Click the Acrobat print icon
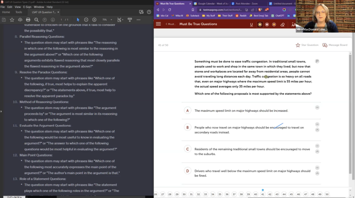Image resolution: width=355 pixels, height=198 pixels. click(x=28, y=20)
